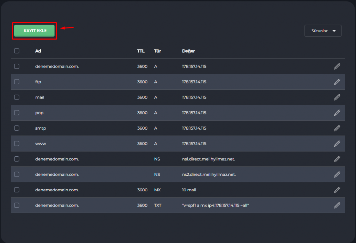Edit the ns2.direct.melihyilmaz.net NS record
This screenshot has height=243, width=356.
pyautogui.click(x=337, y=174)
